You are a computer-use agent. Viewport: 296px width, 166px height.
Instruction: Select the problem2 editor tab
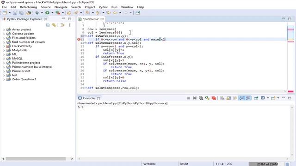(x=91, y=19)
